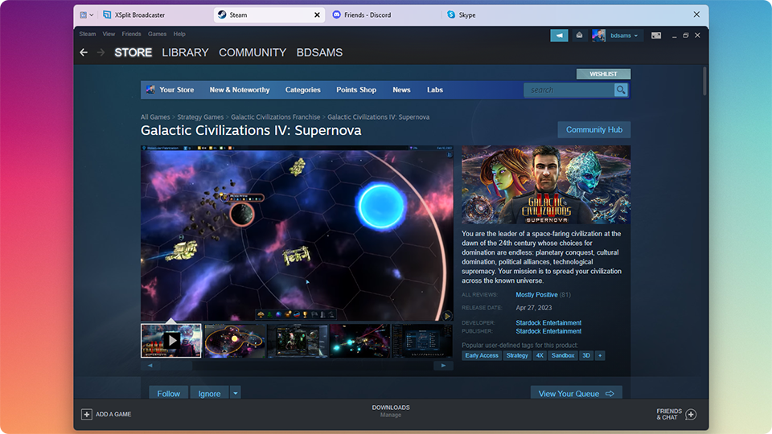
Task: Click the Stardock Entertainment developer link
Action: pyautogui.click(x=548, y=323)
